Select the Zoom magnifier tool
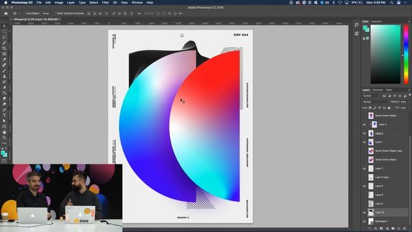The image size is (412, 232). [5, 137]
